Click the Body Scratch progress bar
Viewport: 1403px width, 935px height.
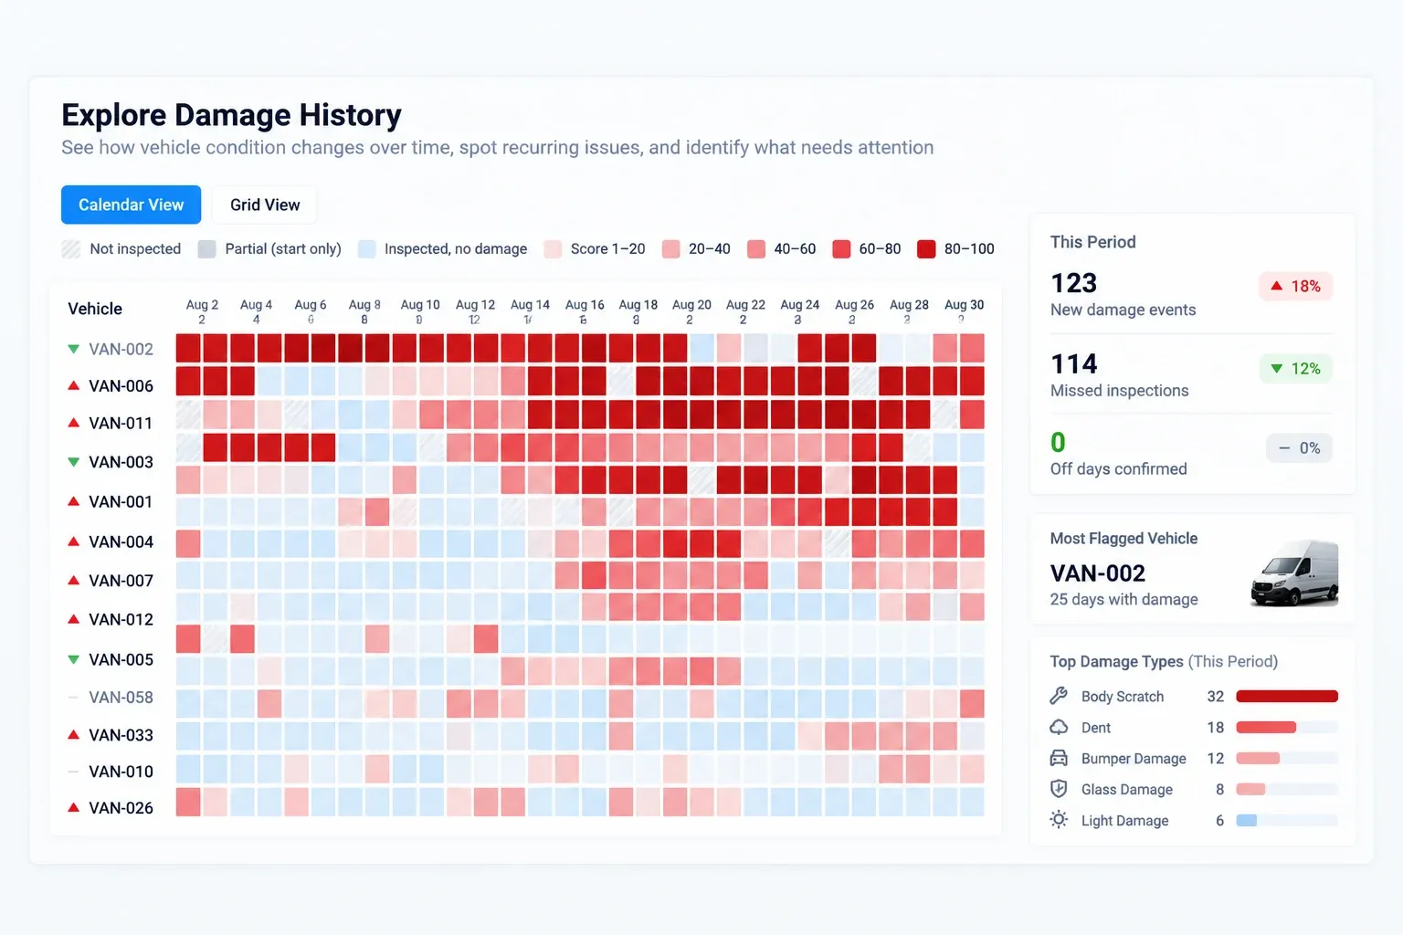(1287, 696)
